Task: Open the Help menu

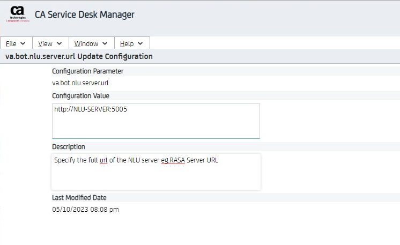Action: point(127,43)
